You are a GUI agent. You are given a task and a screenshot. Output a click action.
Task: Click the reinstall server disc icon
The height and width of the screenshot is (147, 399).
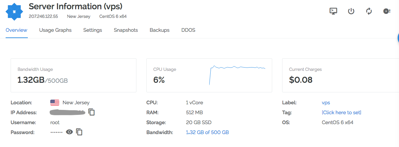pyautogui.click(x=387, y=11)
